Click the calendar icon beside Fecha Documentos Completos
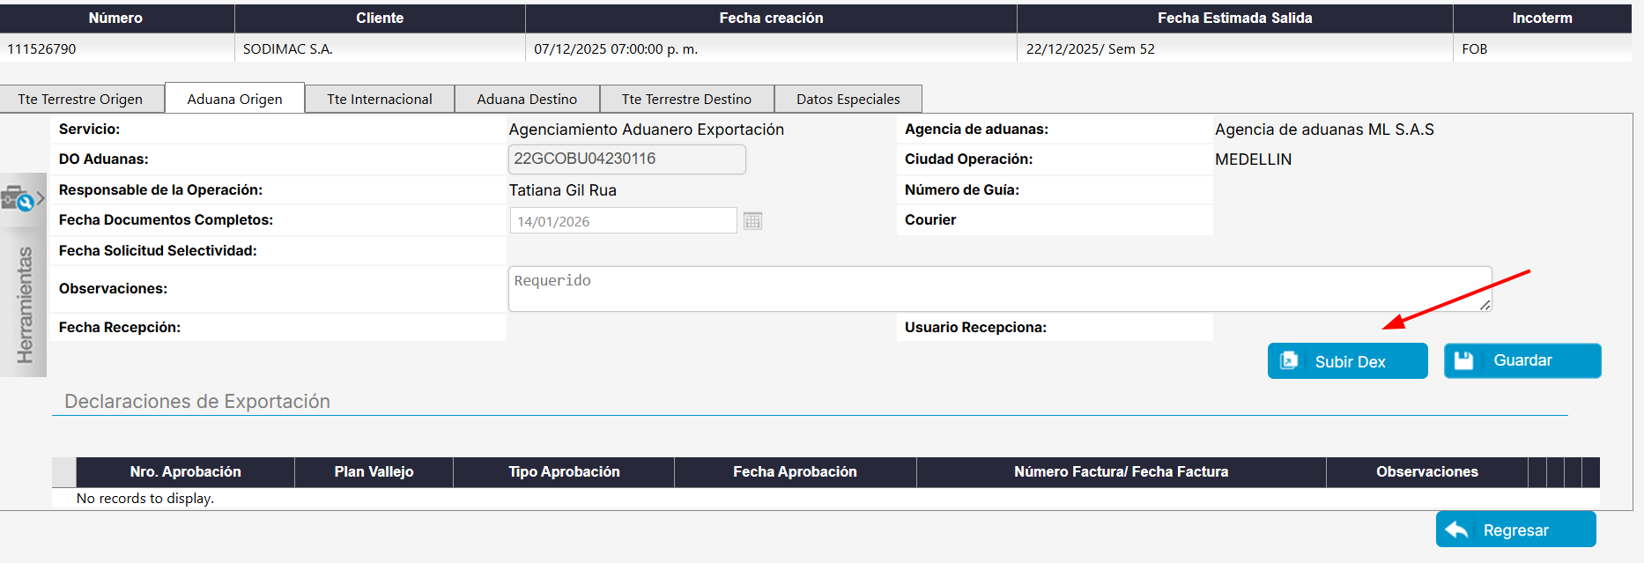Screen dimensions: 1644x563 point(752,221)
